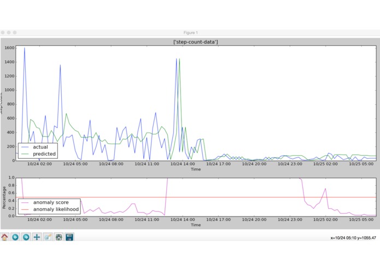Open the Configure subplots tool

59,237
